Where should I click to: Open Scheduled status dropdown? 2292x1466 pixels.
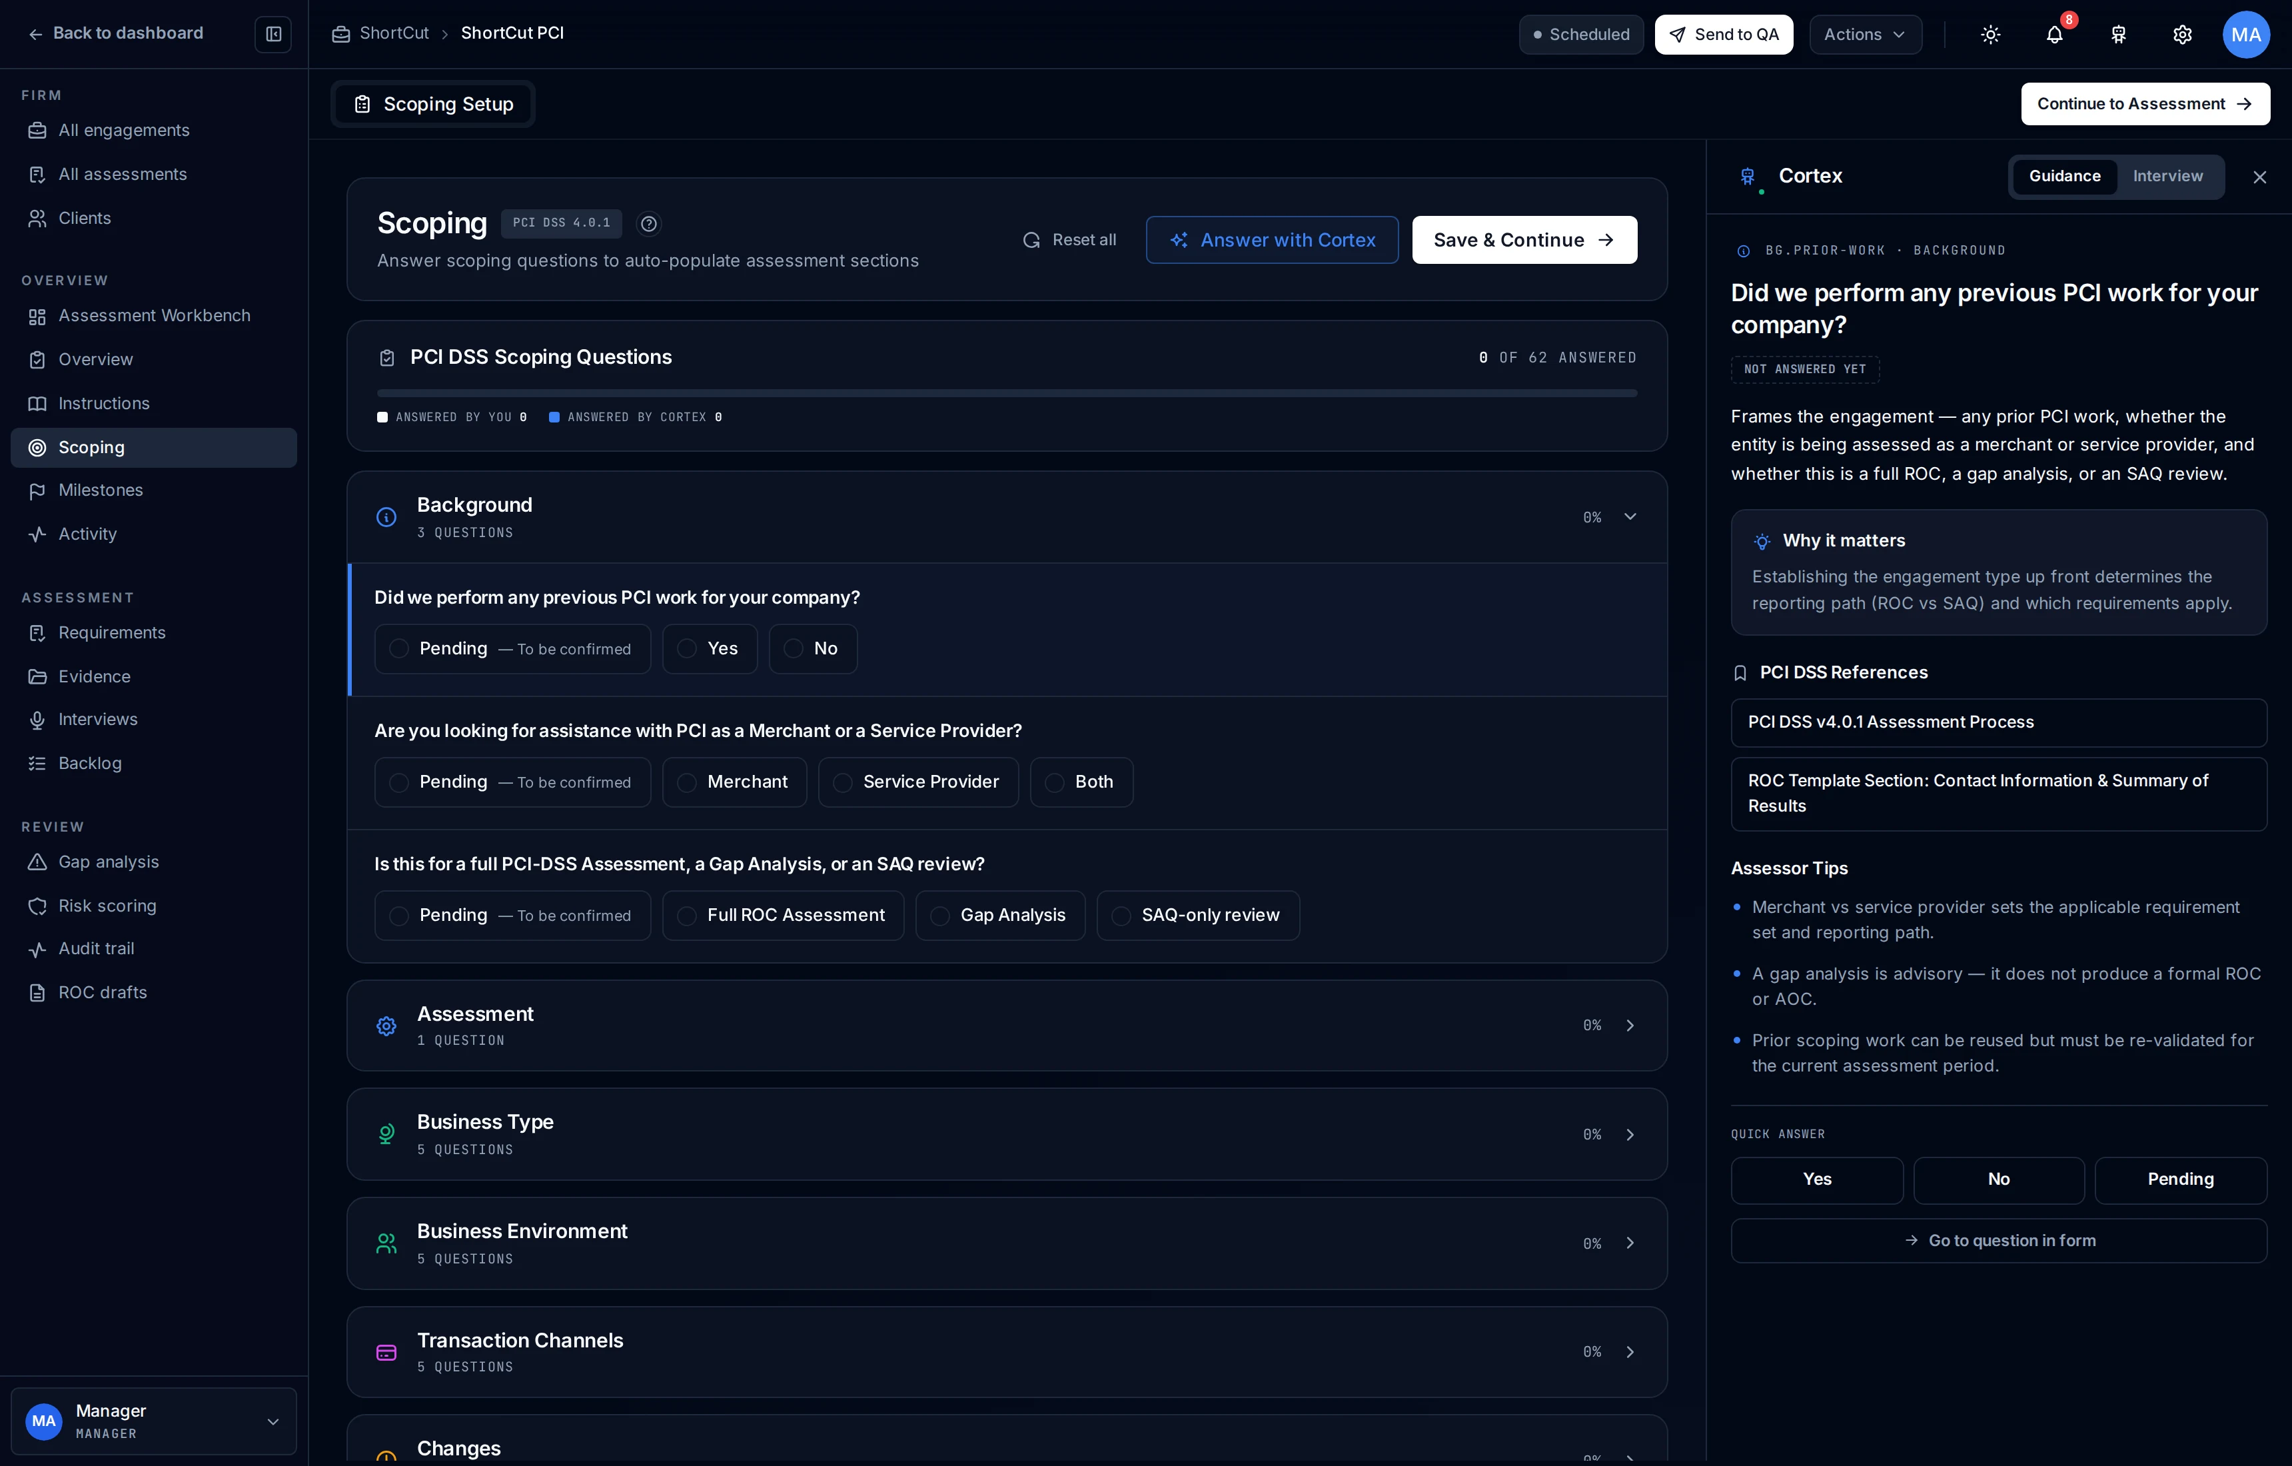[x=1581, y=34]
